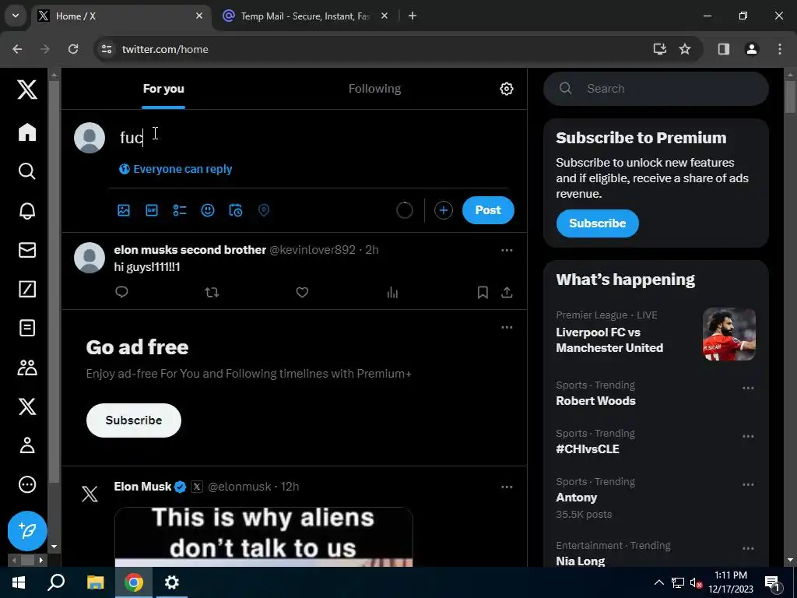Open Communities people icon

coord(27,368)
